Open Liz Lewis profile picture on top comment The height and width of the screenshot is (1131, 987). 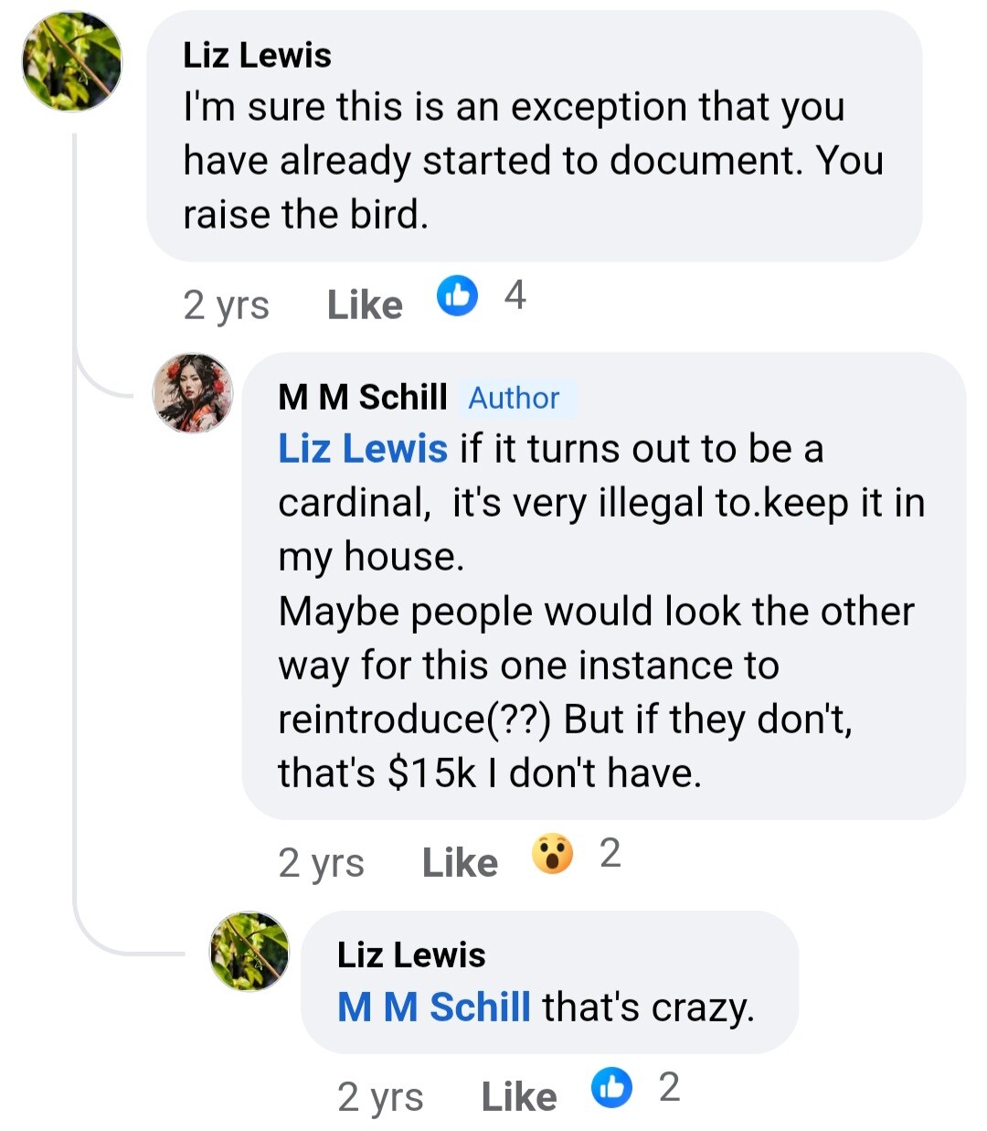coord(72,61)
